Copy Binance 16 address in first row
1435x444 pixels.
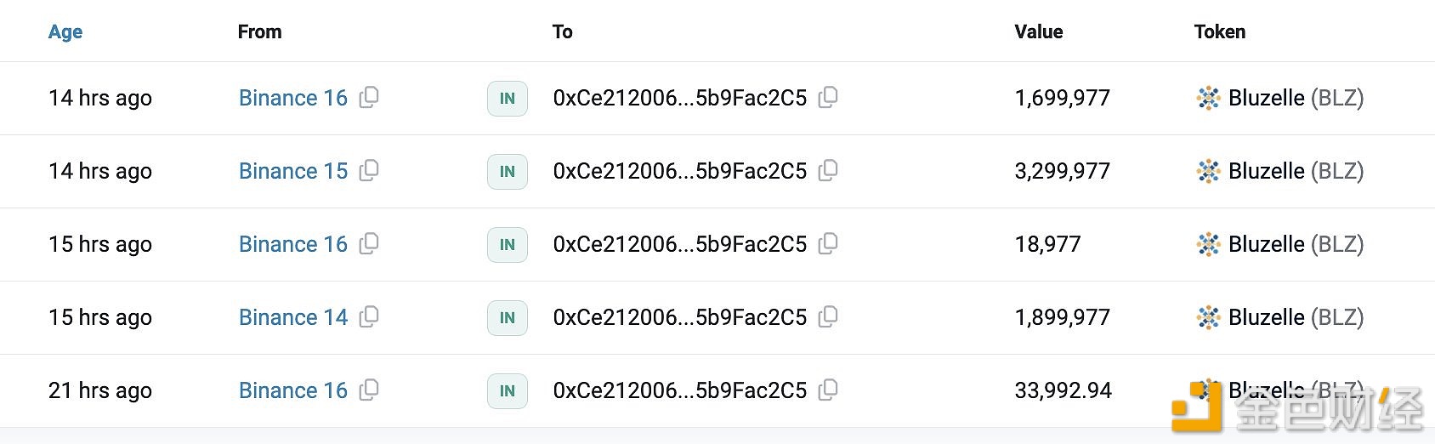click(369, 97)
